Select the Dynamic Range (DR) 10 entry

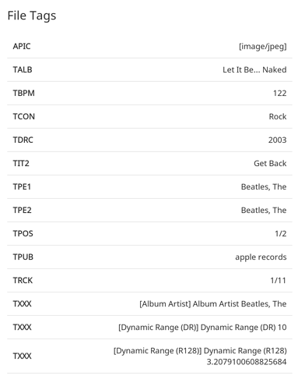(202, 328)
